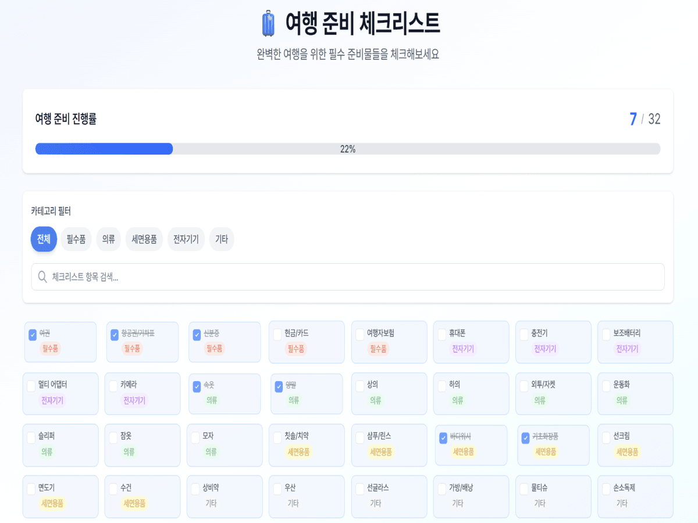Switch to the 의류 filter

pos(108,239)
